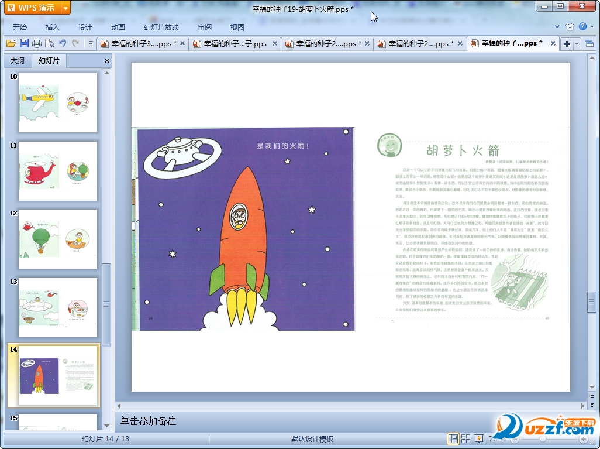600x449 pixels.
Task: Collapse the ribbon using the chevron arrow
Action: point(557,27)
